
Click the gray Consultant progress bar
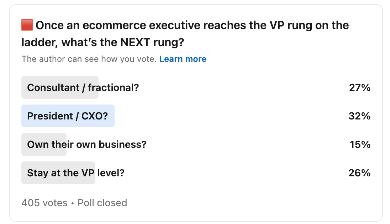click(60, 87)
